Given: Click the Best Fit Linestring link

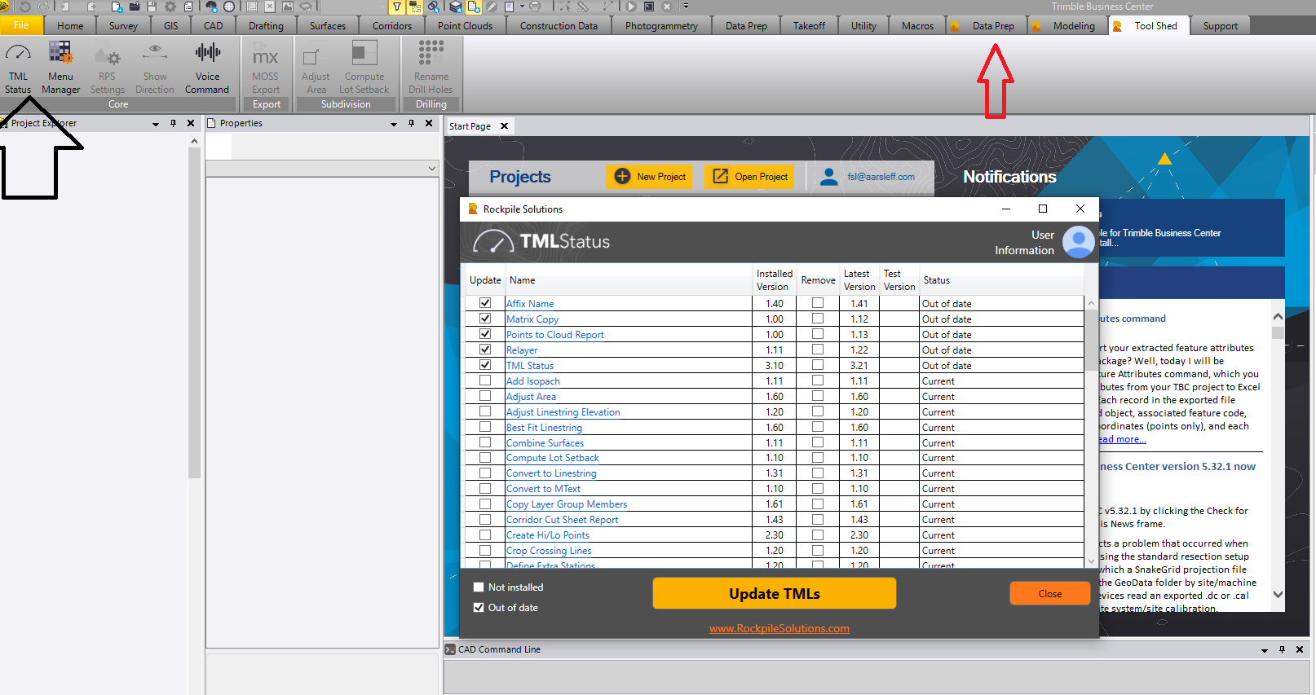Looking at the screenshot, I should point(544,427).
